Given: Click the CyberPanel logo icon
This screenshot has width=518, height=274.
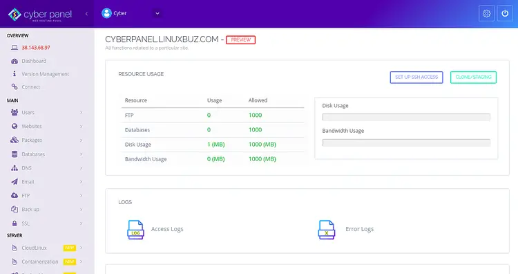Looking at the screenshot, I should point(15,15).
